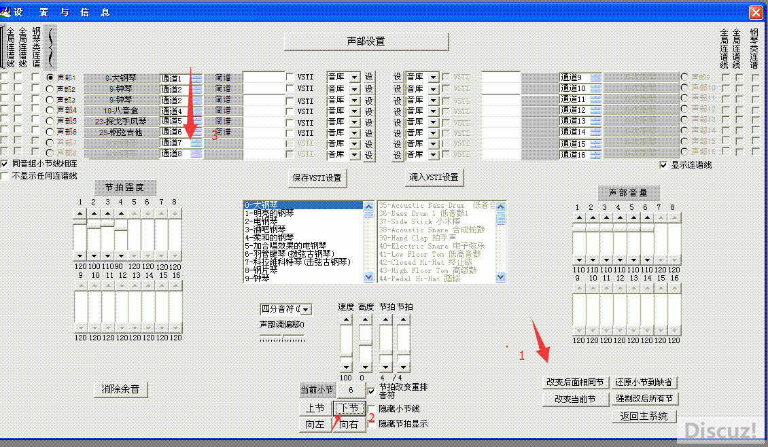The image size is (768, 447).
Task: Click the 通道16 spinner arrows
Action: click(x=596, y=155)
